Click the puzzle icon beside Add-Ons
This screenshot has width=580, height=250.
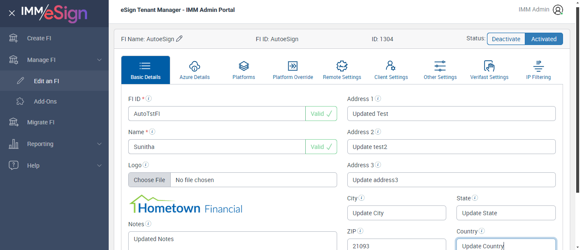click(20, 101)
